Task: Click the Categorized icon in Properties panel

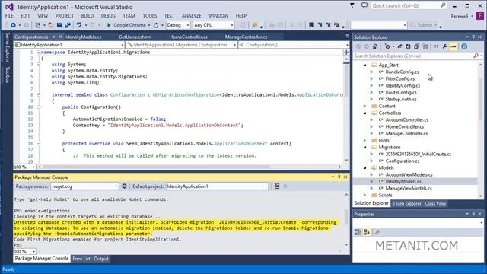Action: tap(358, 232)
